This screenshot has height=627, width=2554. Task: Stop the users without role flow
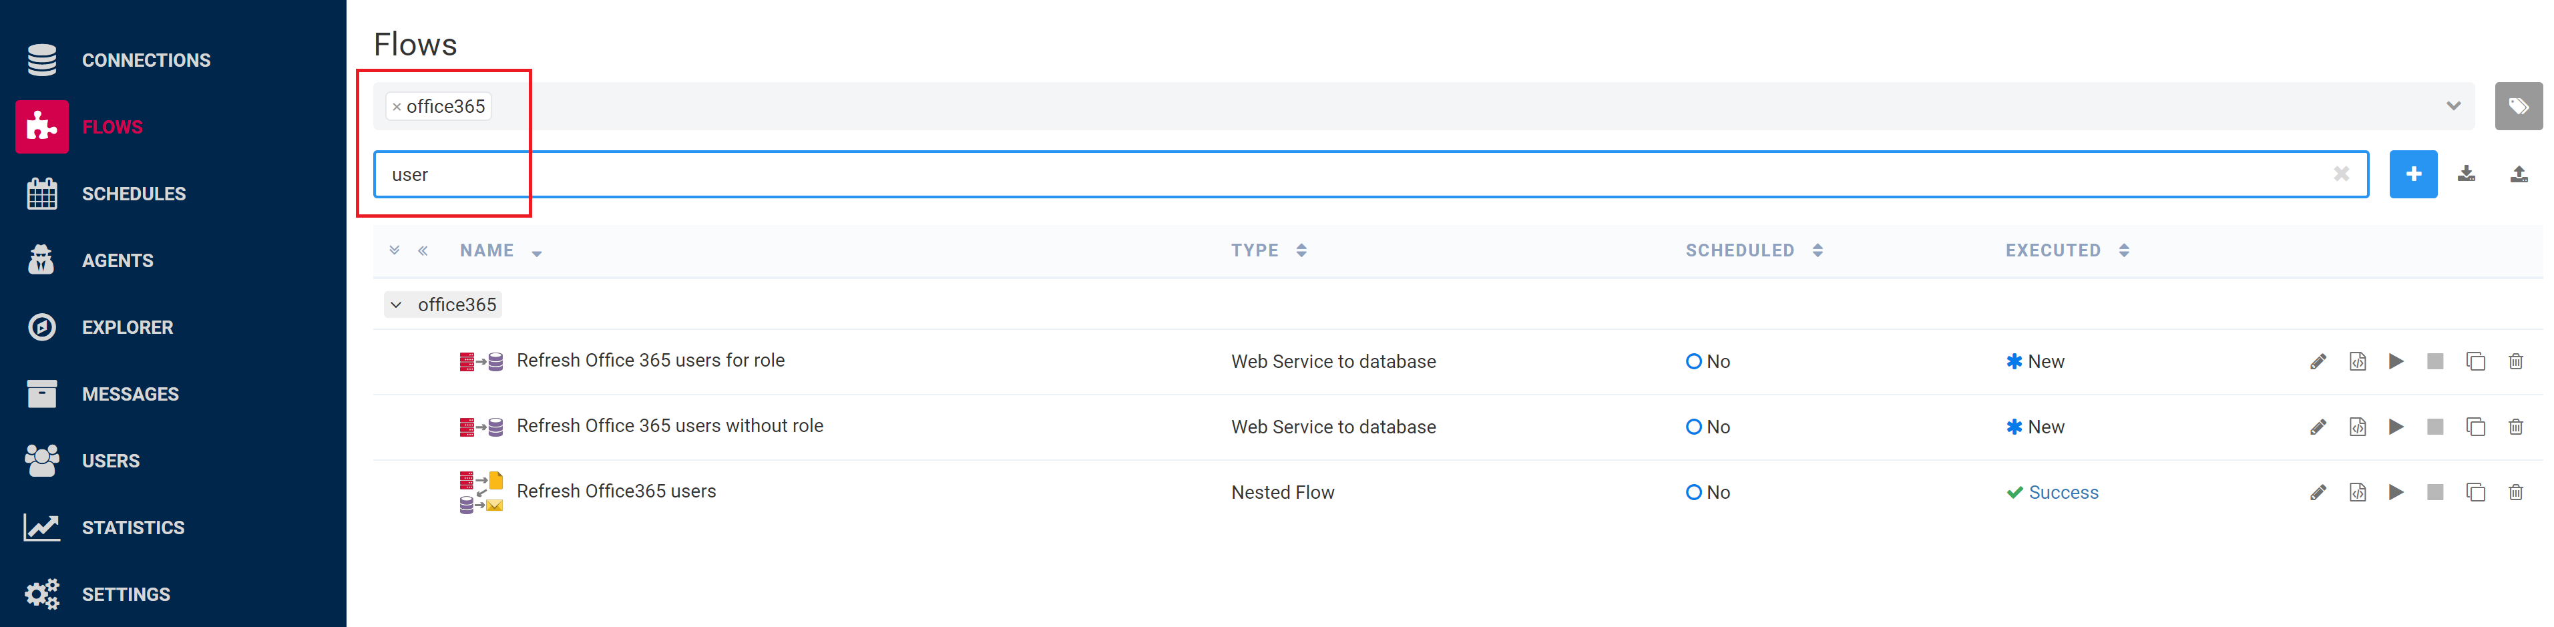2435,427
